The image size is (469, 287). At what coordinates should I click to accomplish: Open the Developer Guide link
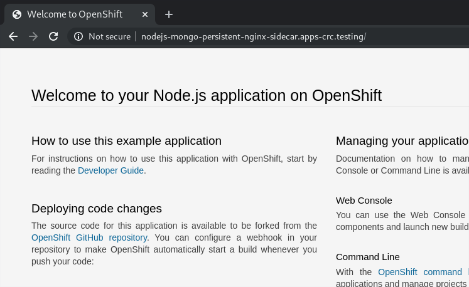pos(111,170)
